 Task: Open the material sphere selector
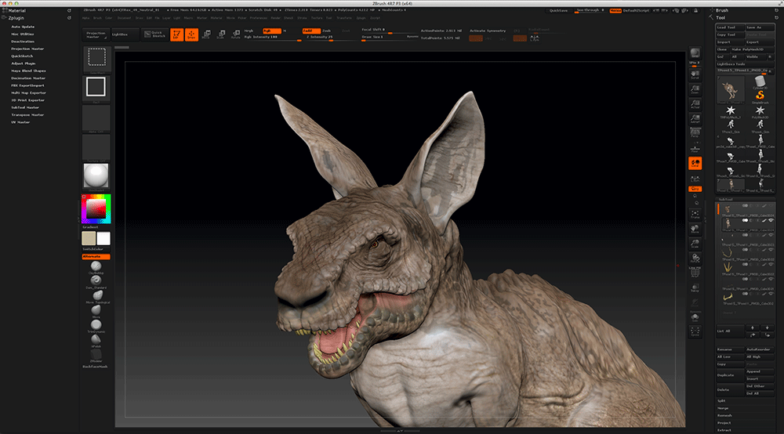(96, 175)
